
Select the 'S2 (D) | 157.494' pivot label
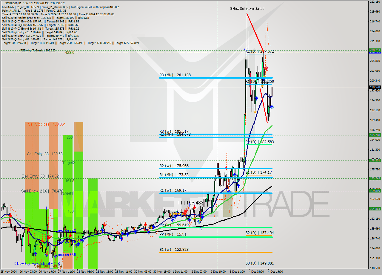click(x=260, y=233)
